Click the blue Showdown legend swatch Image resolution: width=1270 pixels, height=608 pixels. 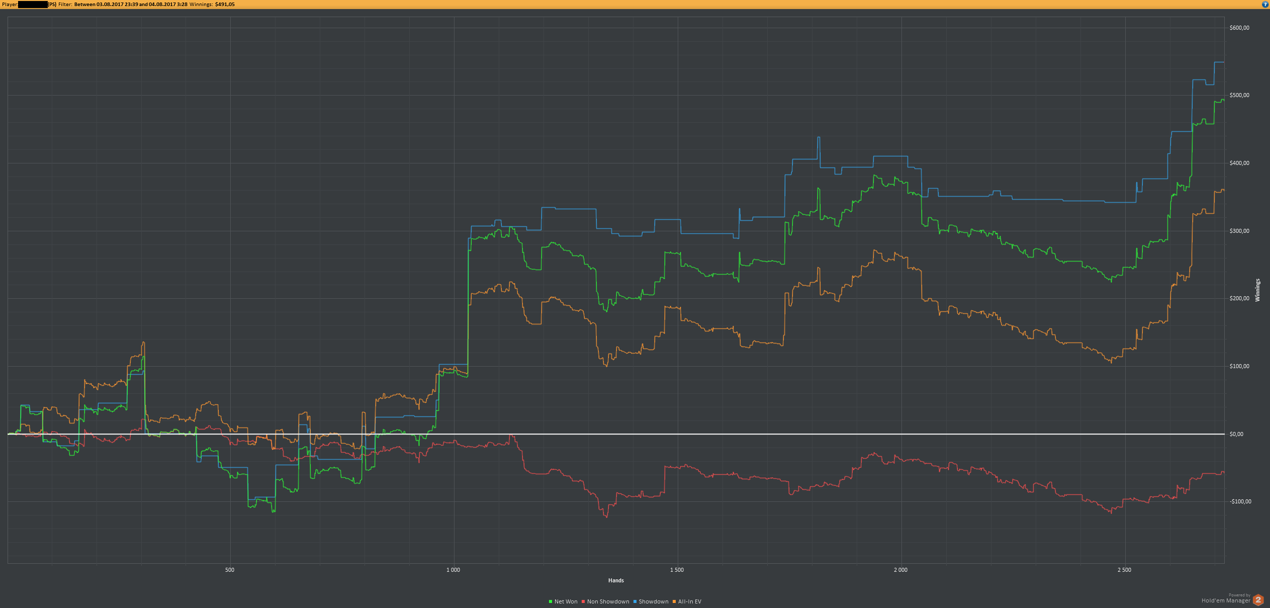(x=635, y=601)
